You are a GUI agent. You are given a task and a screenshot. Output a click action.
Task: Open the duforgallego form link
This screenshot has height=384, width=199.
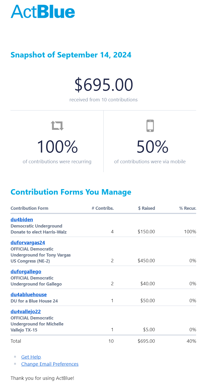pyautogui.click(x=26, y=271)
